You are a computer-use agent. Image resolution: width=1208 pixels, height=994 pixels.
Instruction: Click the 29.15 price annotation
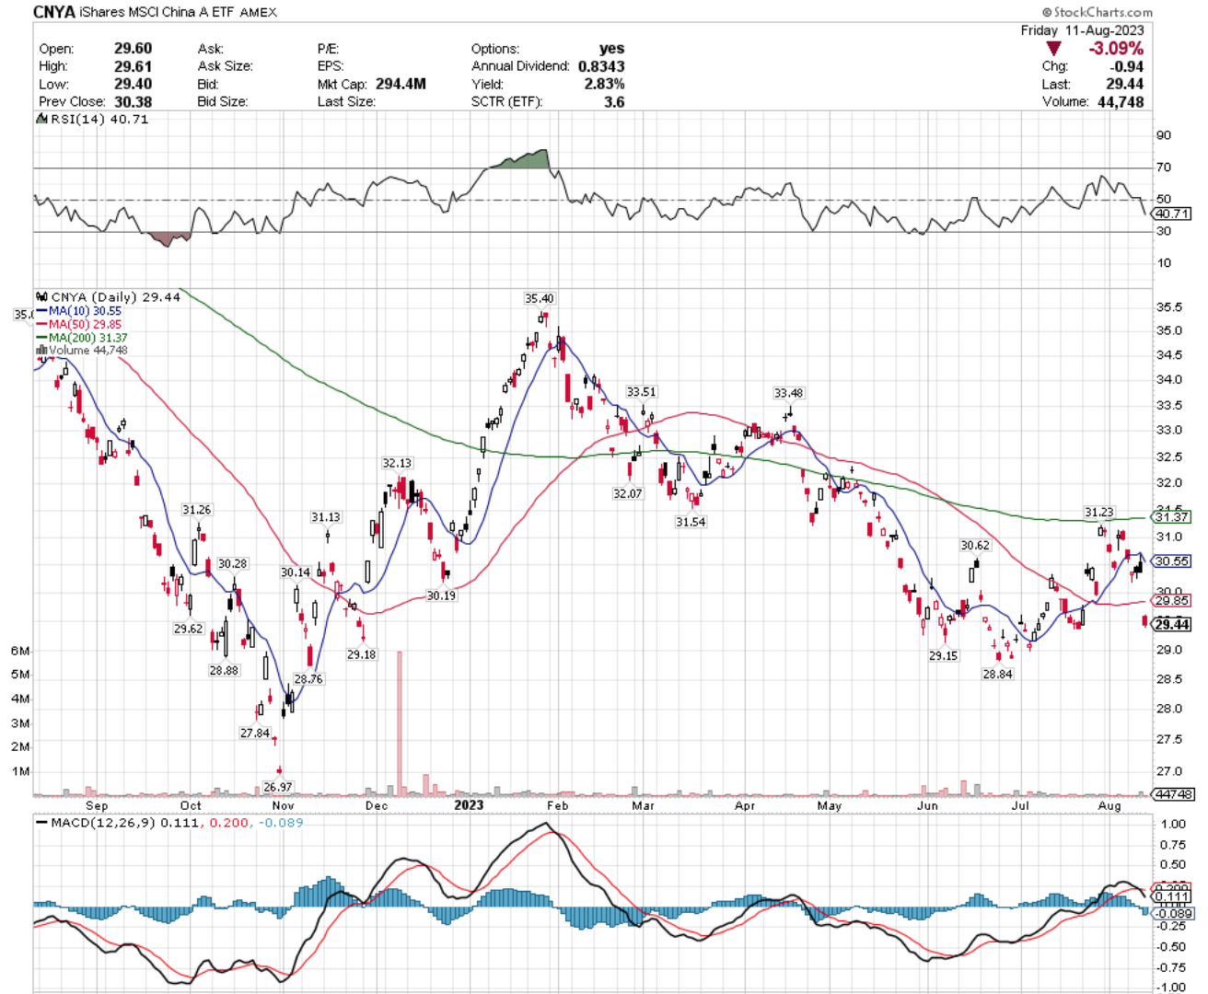943,655
